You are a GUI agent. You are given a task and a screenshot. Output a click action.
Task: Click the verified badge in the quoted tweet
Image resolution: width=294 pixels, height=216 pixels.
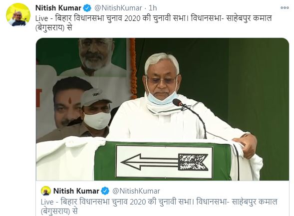click(105, 191)
